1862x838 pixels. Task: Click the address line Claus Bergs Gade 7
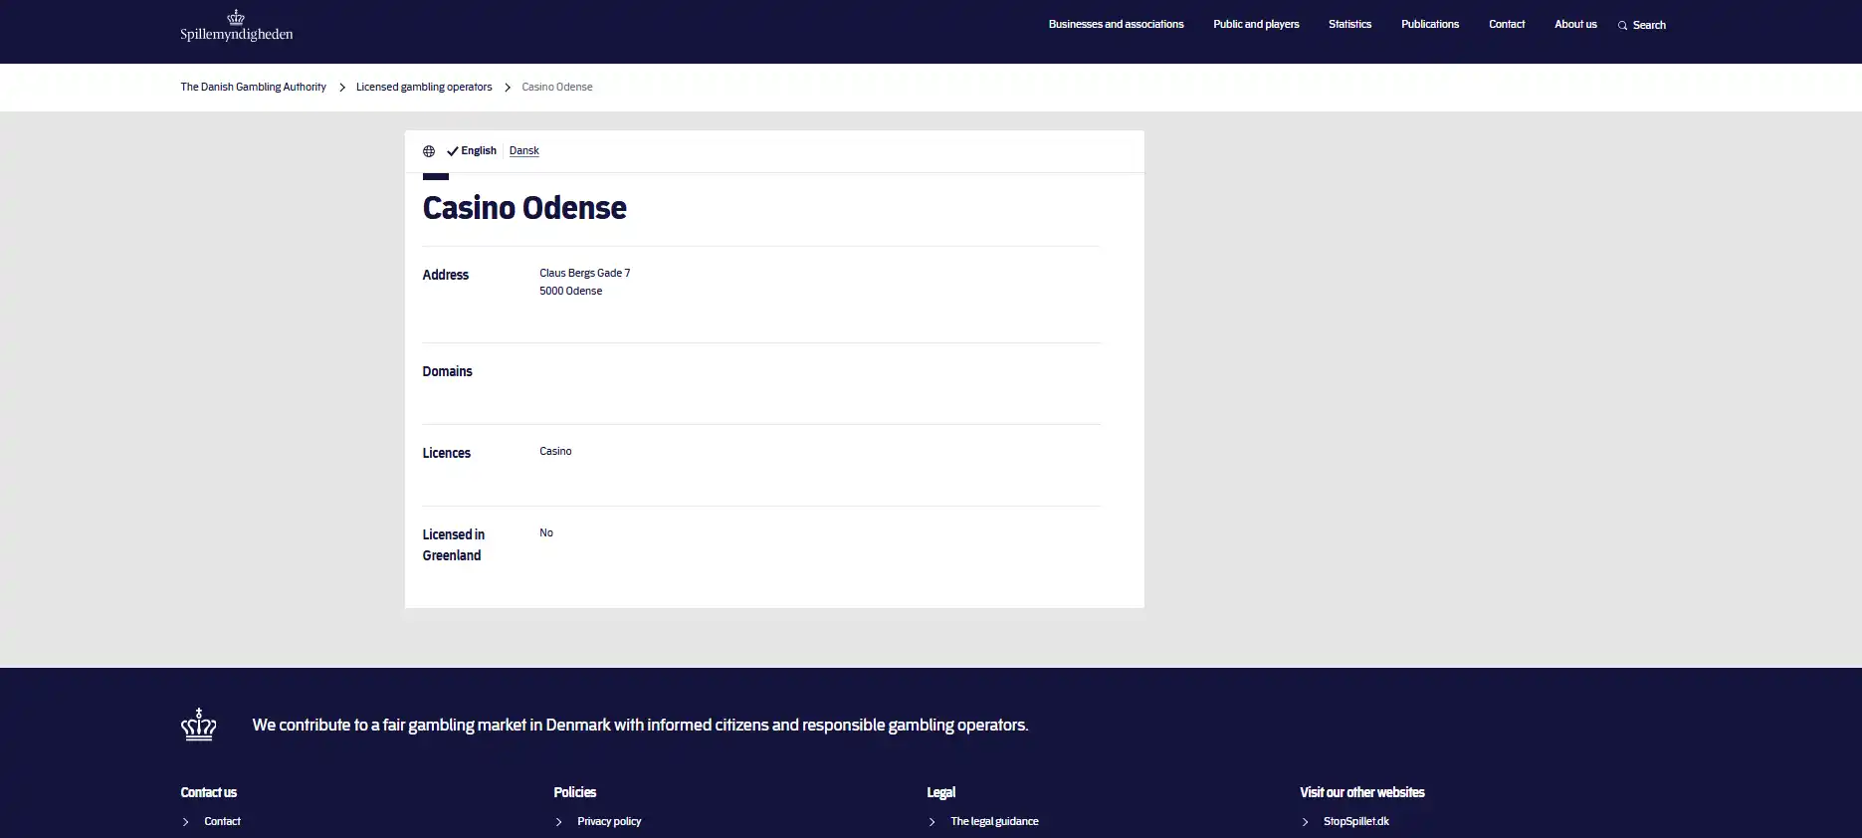[585, 273]
